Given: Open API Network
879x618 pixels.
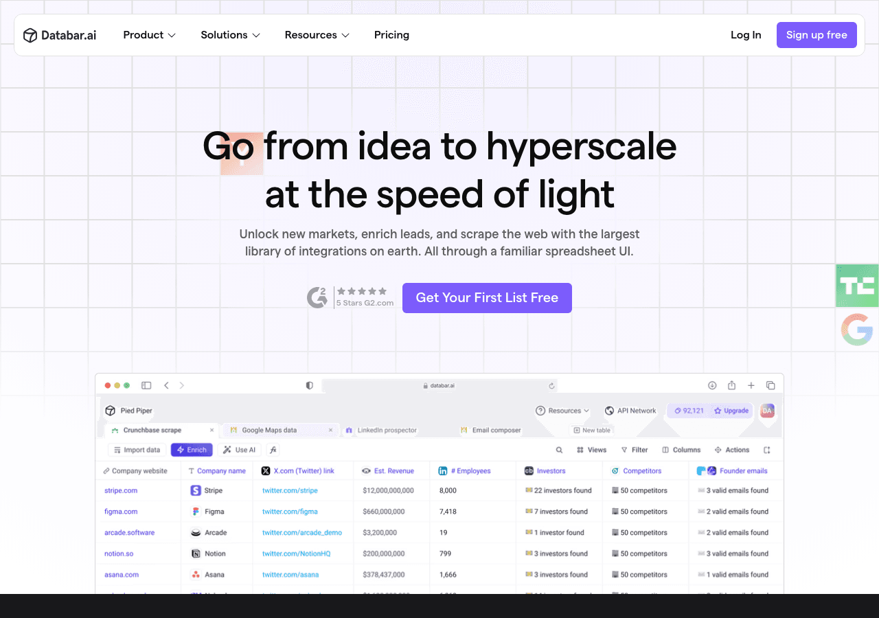Looking at the screenshot, I should 630,411.
